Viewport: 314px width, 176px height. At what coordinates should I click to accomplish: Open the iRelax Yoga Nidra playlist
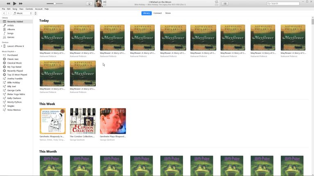point(16,94)
